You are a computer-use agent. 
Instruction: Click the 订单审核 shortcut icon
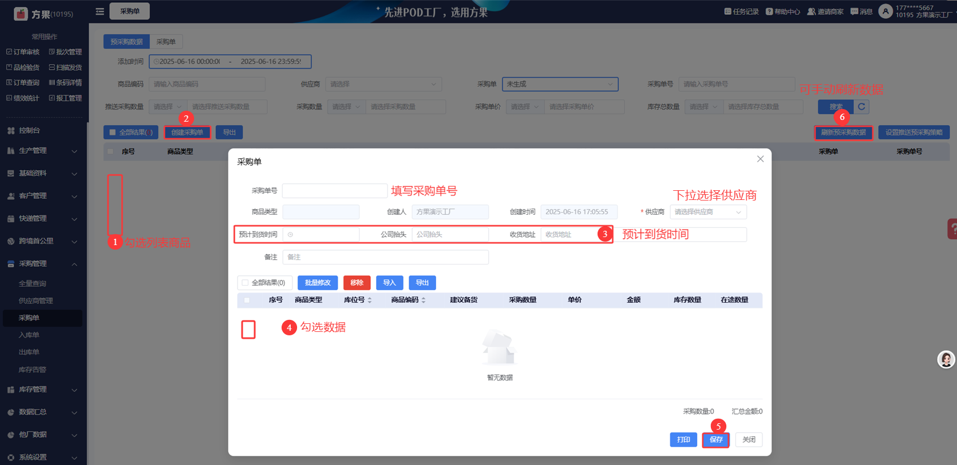(9, 52)
